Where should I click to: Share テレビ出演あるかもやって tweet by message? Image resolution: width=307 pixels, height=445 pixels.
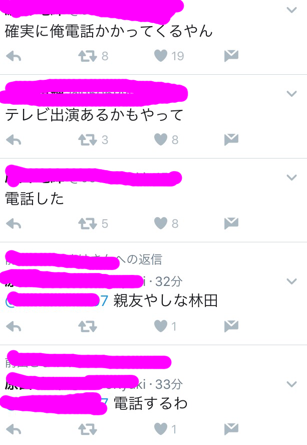pos(231,139)
